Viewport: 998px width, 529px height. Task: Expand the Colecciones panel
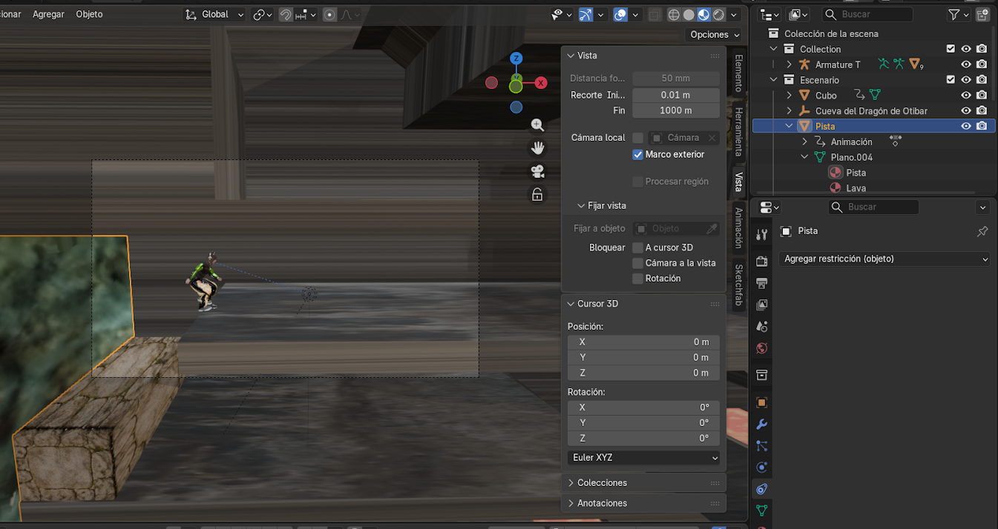[602, 483]
